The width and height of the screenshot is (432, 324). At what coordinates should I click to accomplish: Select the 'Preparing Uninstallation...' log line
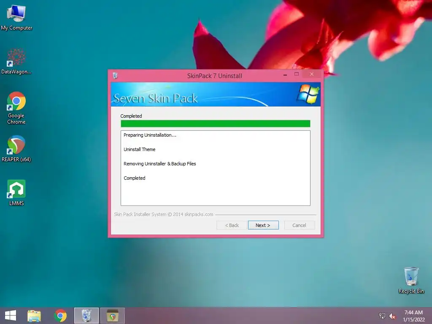pos(150,135)
